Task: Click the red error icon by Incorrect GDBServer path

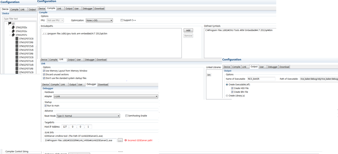Action: tap(126, 140)
